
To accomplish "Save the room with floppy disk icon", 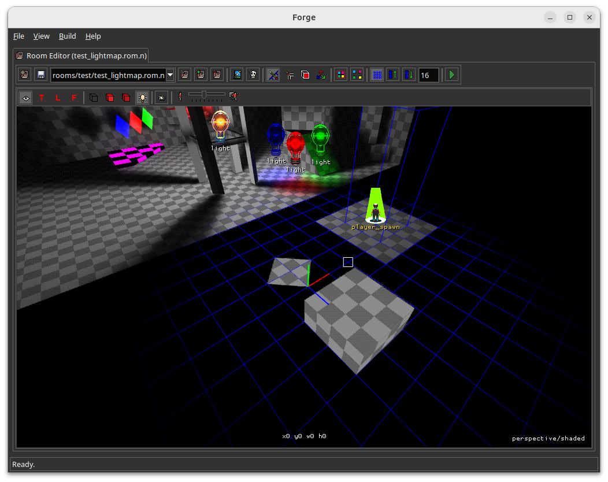I will pyautogui.click(x=40, y=75).
